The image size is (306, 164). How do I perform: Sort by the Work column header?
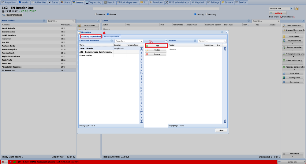pos(96,45)
